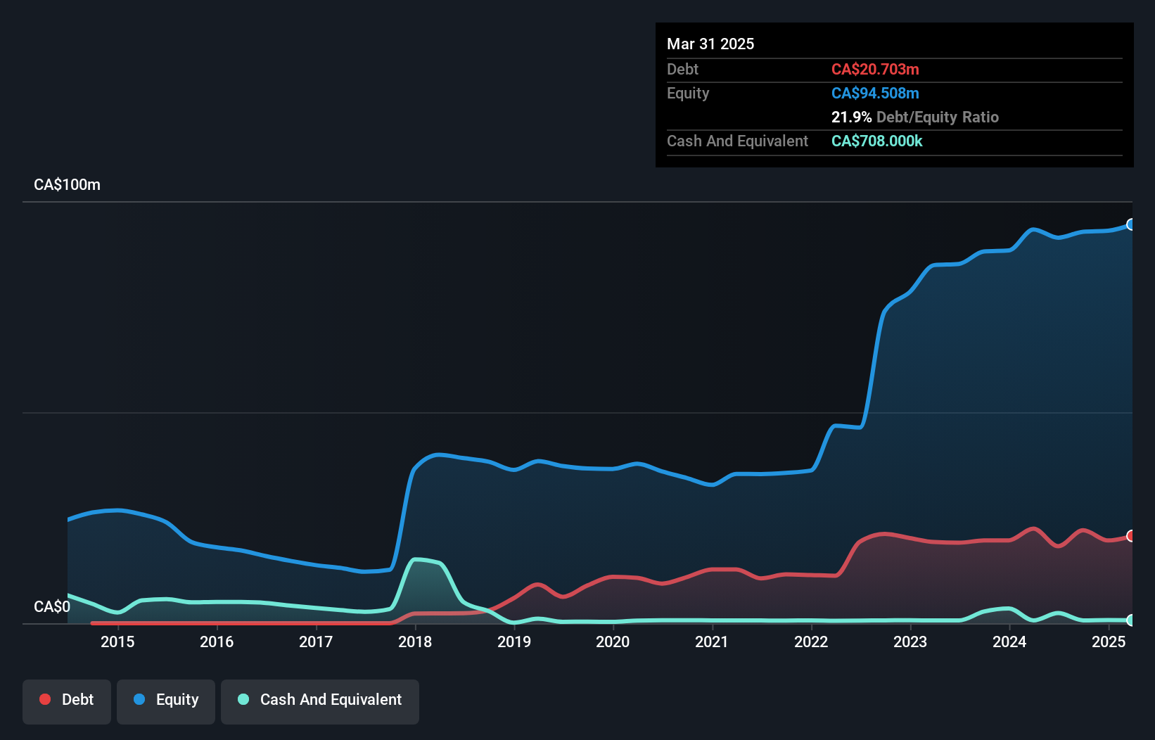
Task: Click the 2019 x-axis label
Action: pos(514,642)
